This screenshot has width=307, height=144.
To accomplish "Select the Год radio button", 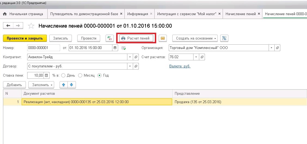I will click(100, 76).
